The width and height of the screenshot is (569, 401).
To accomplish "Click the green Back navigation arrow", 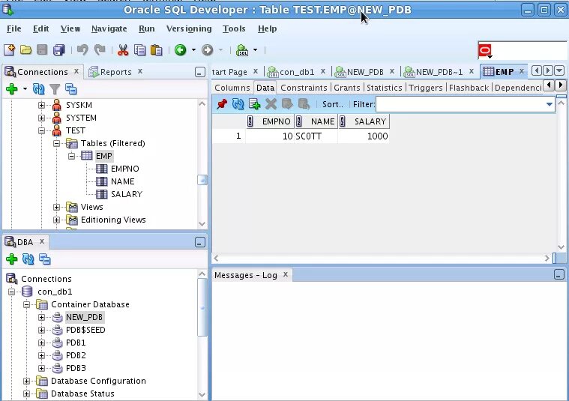I will pos(181,49).
